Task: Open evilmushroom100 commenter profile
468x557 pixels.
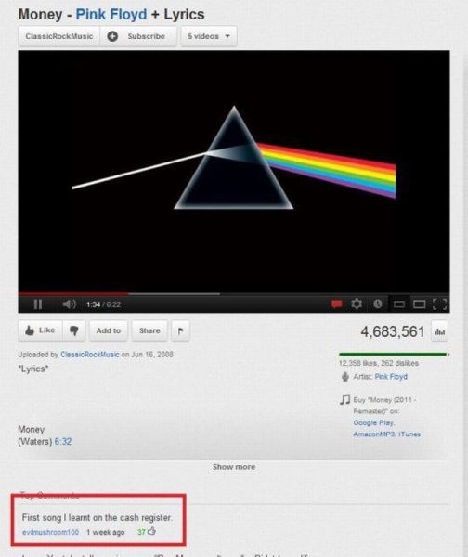Action: [50, 532]
